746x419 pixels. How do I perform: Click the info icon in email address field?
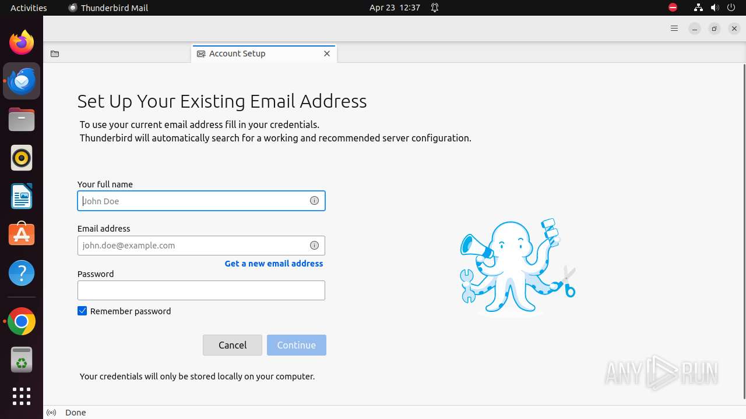coord(314,246)
